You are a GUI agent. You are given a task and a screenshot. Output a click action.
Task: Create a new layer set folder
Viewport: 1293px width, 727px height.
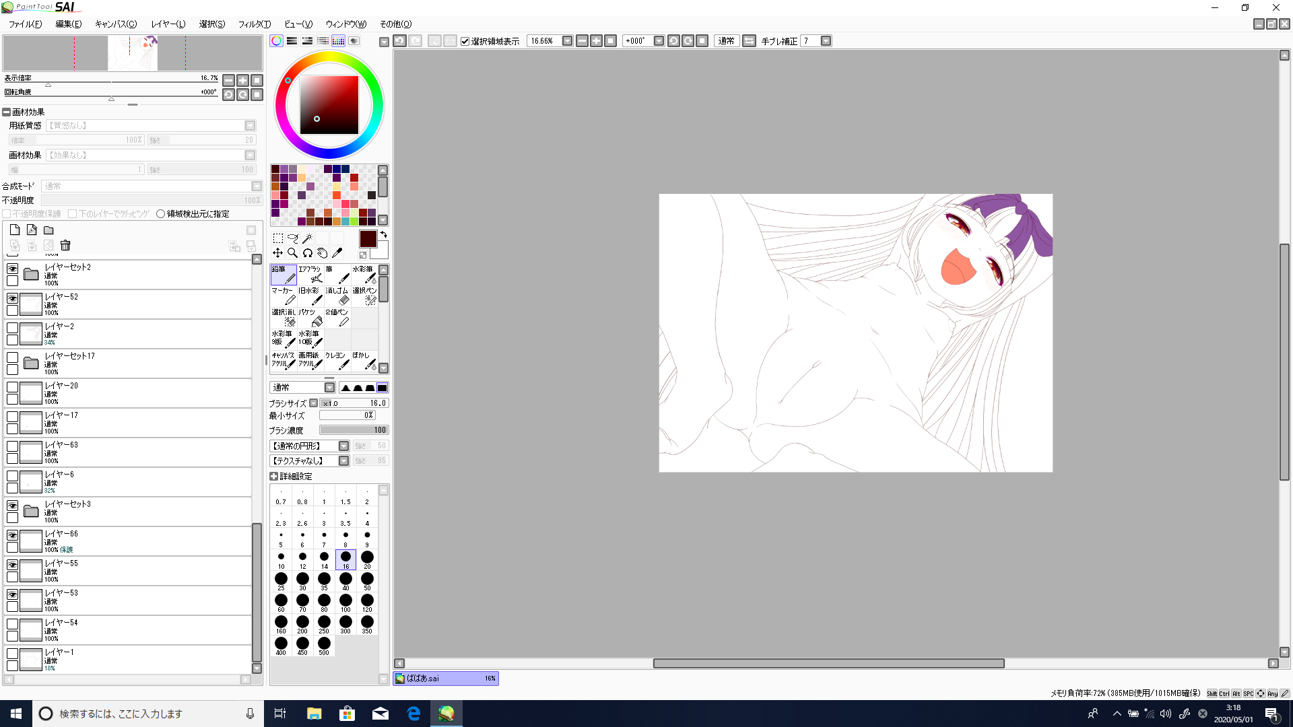[x=48, y=230]
